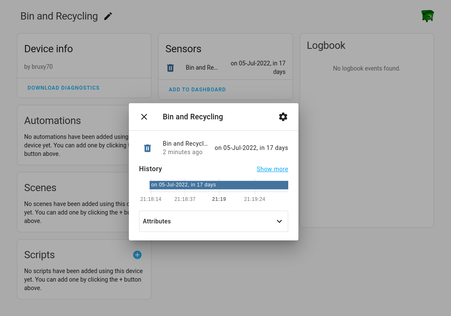Select the Device info card title
Screen dimensions: 451x316
click(x=48, y=49)
